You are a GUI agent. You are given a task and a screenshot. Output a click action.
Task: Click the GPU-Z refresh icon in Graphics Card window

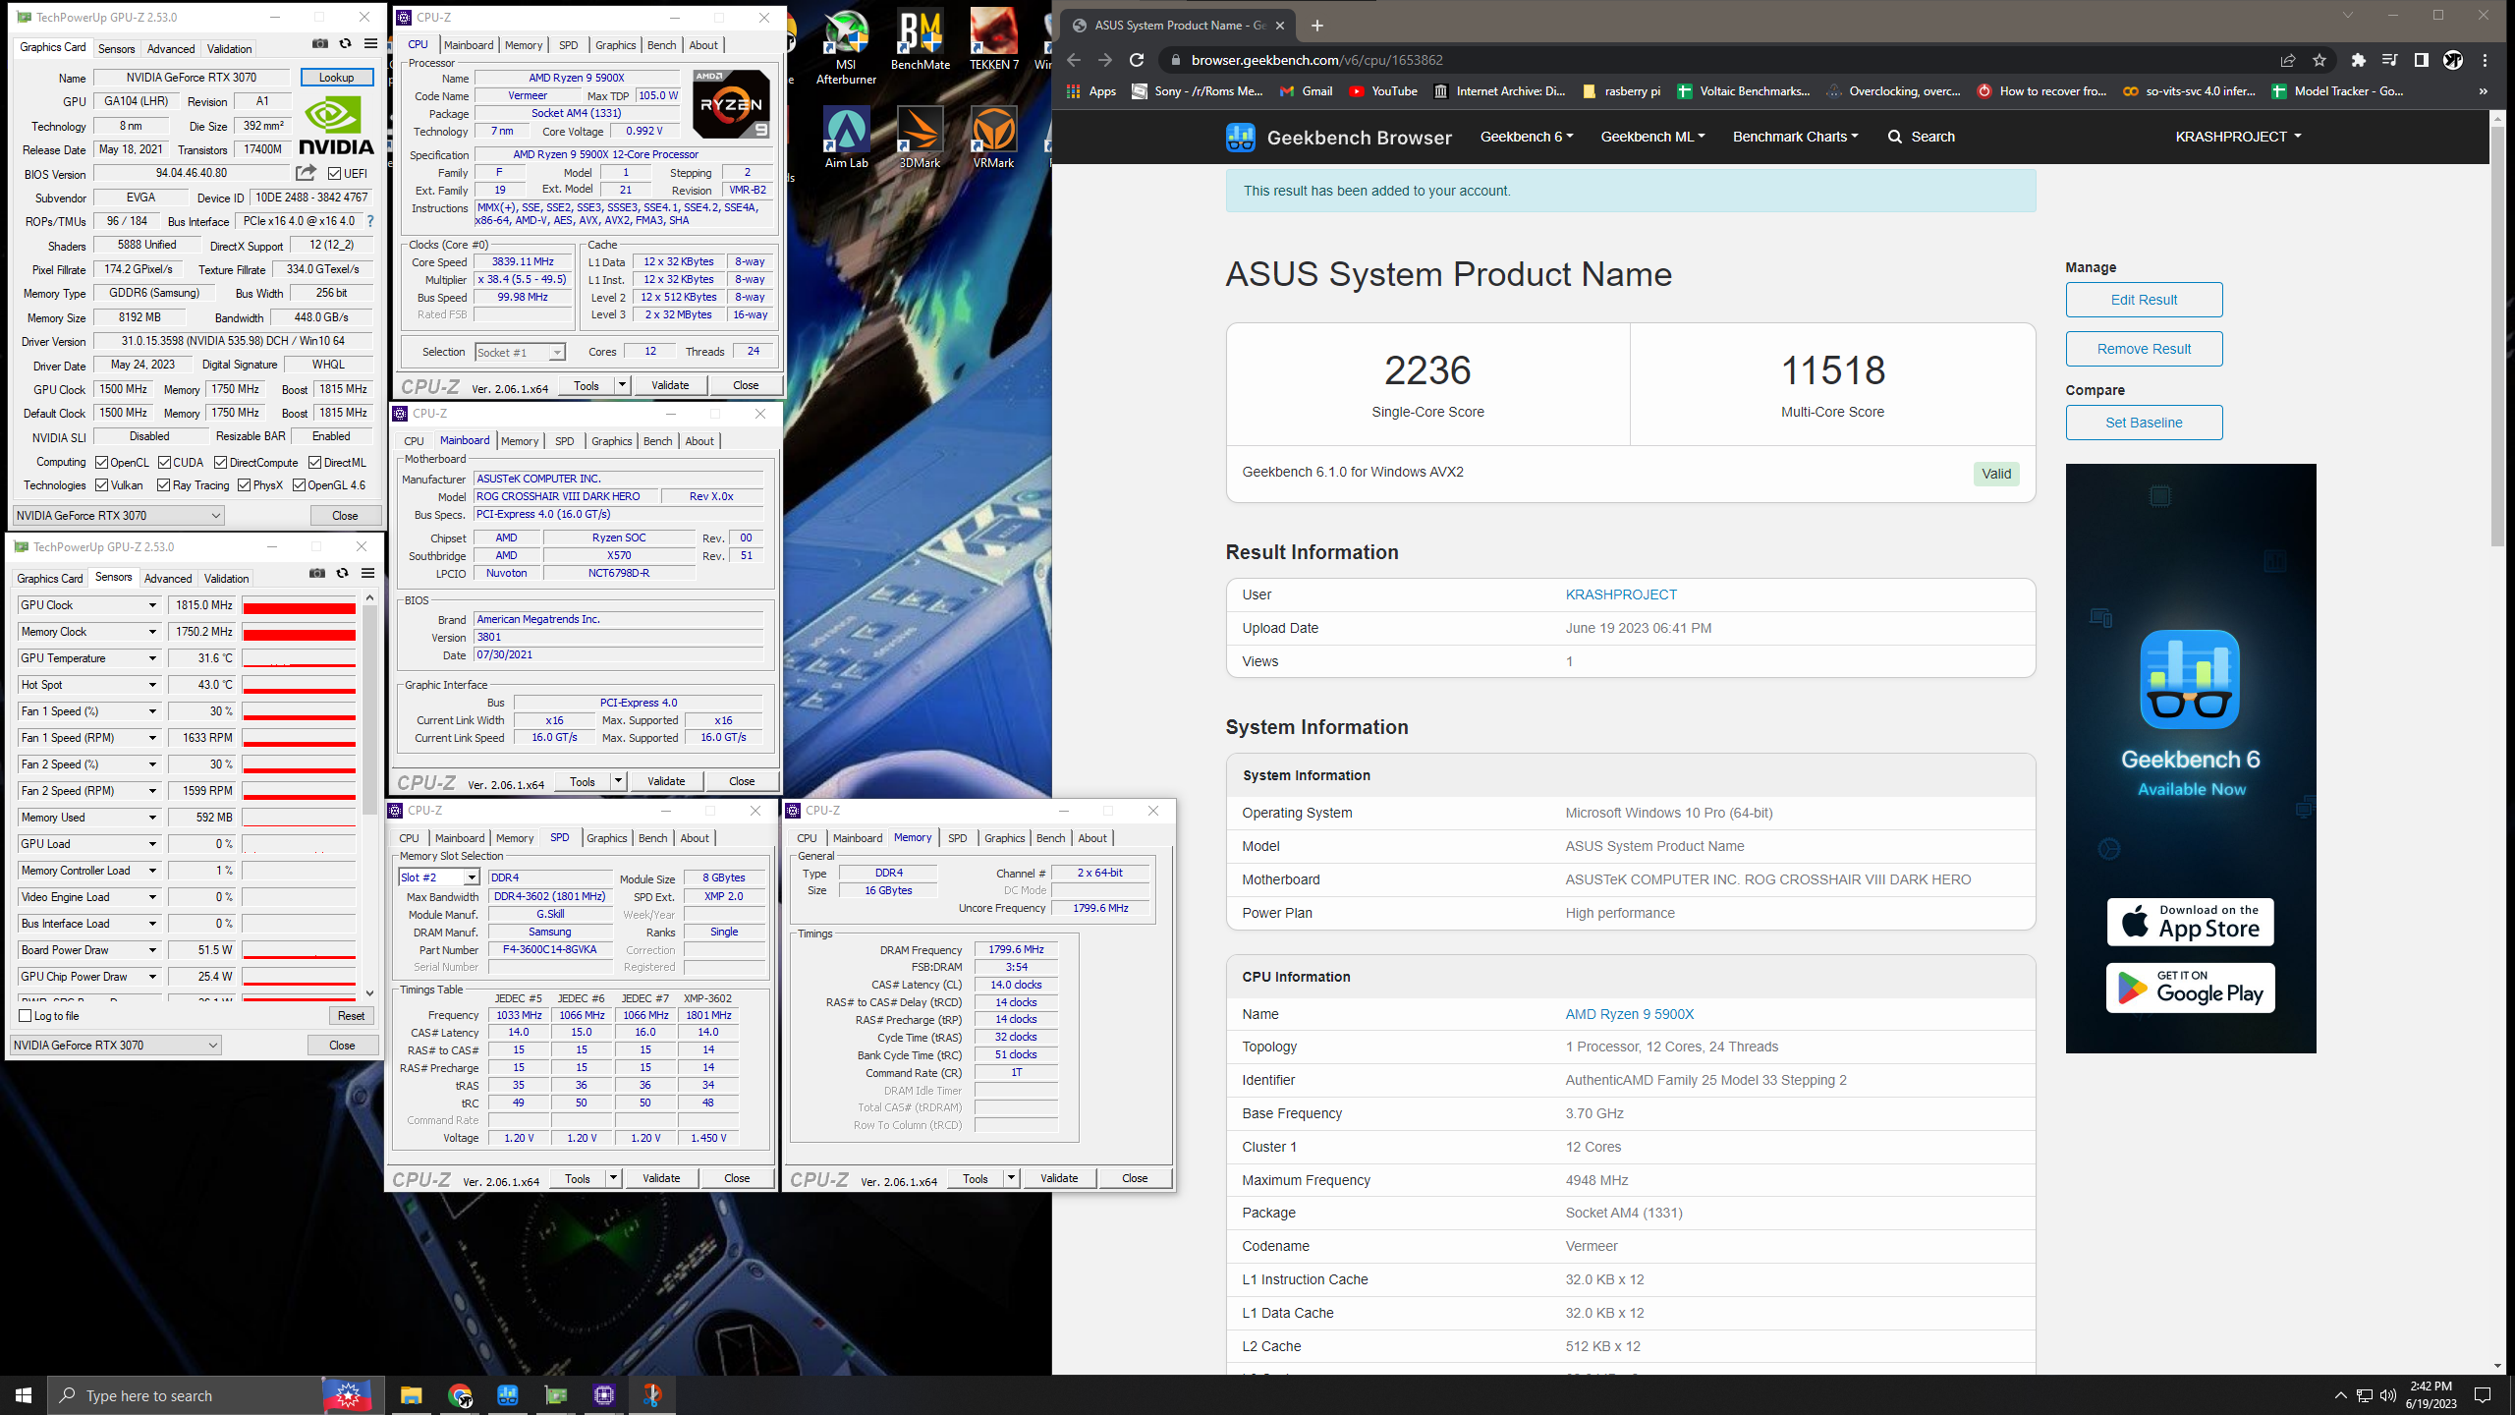(x=345, y=44)
